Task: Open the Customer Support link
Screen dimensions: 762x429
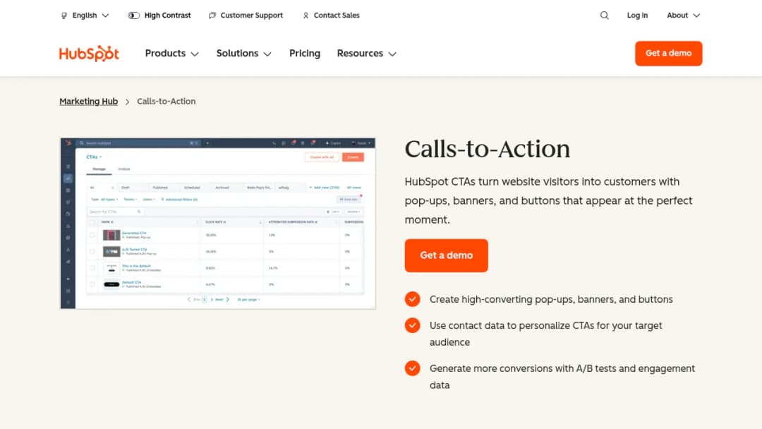Action: click(x=251, y=15)
